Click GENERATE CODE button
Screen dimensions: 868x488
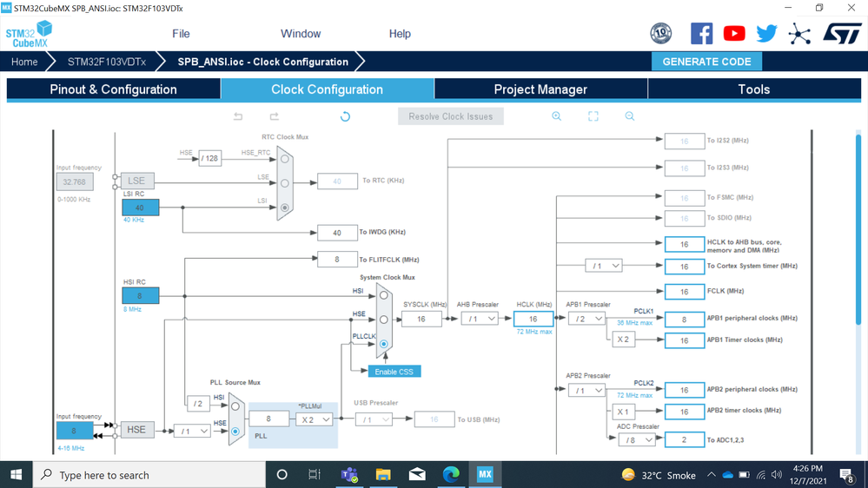[x=707, y=62]
